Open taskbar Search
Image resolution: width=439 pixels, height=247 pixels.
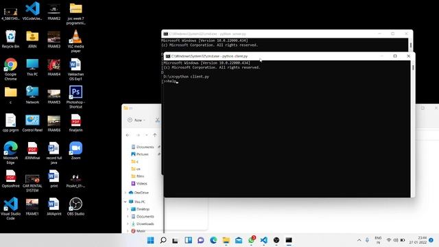coord(163,240)
